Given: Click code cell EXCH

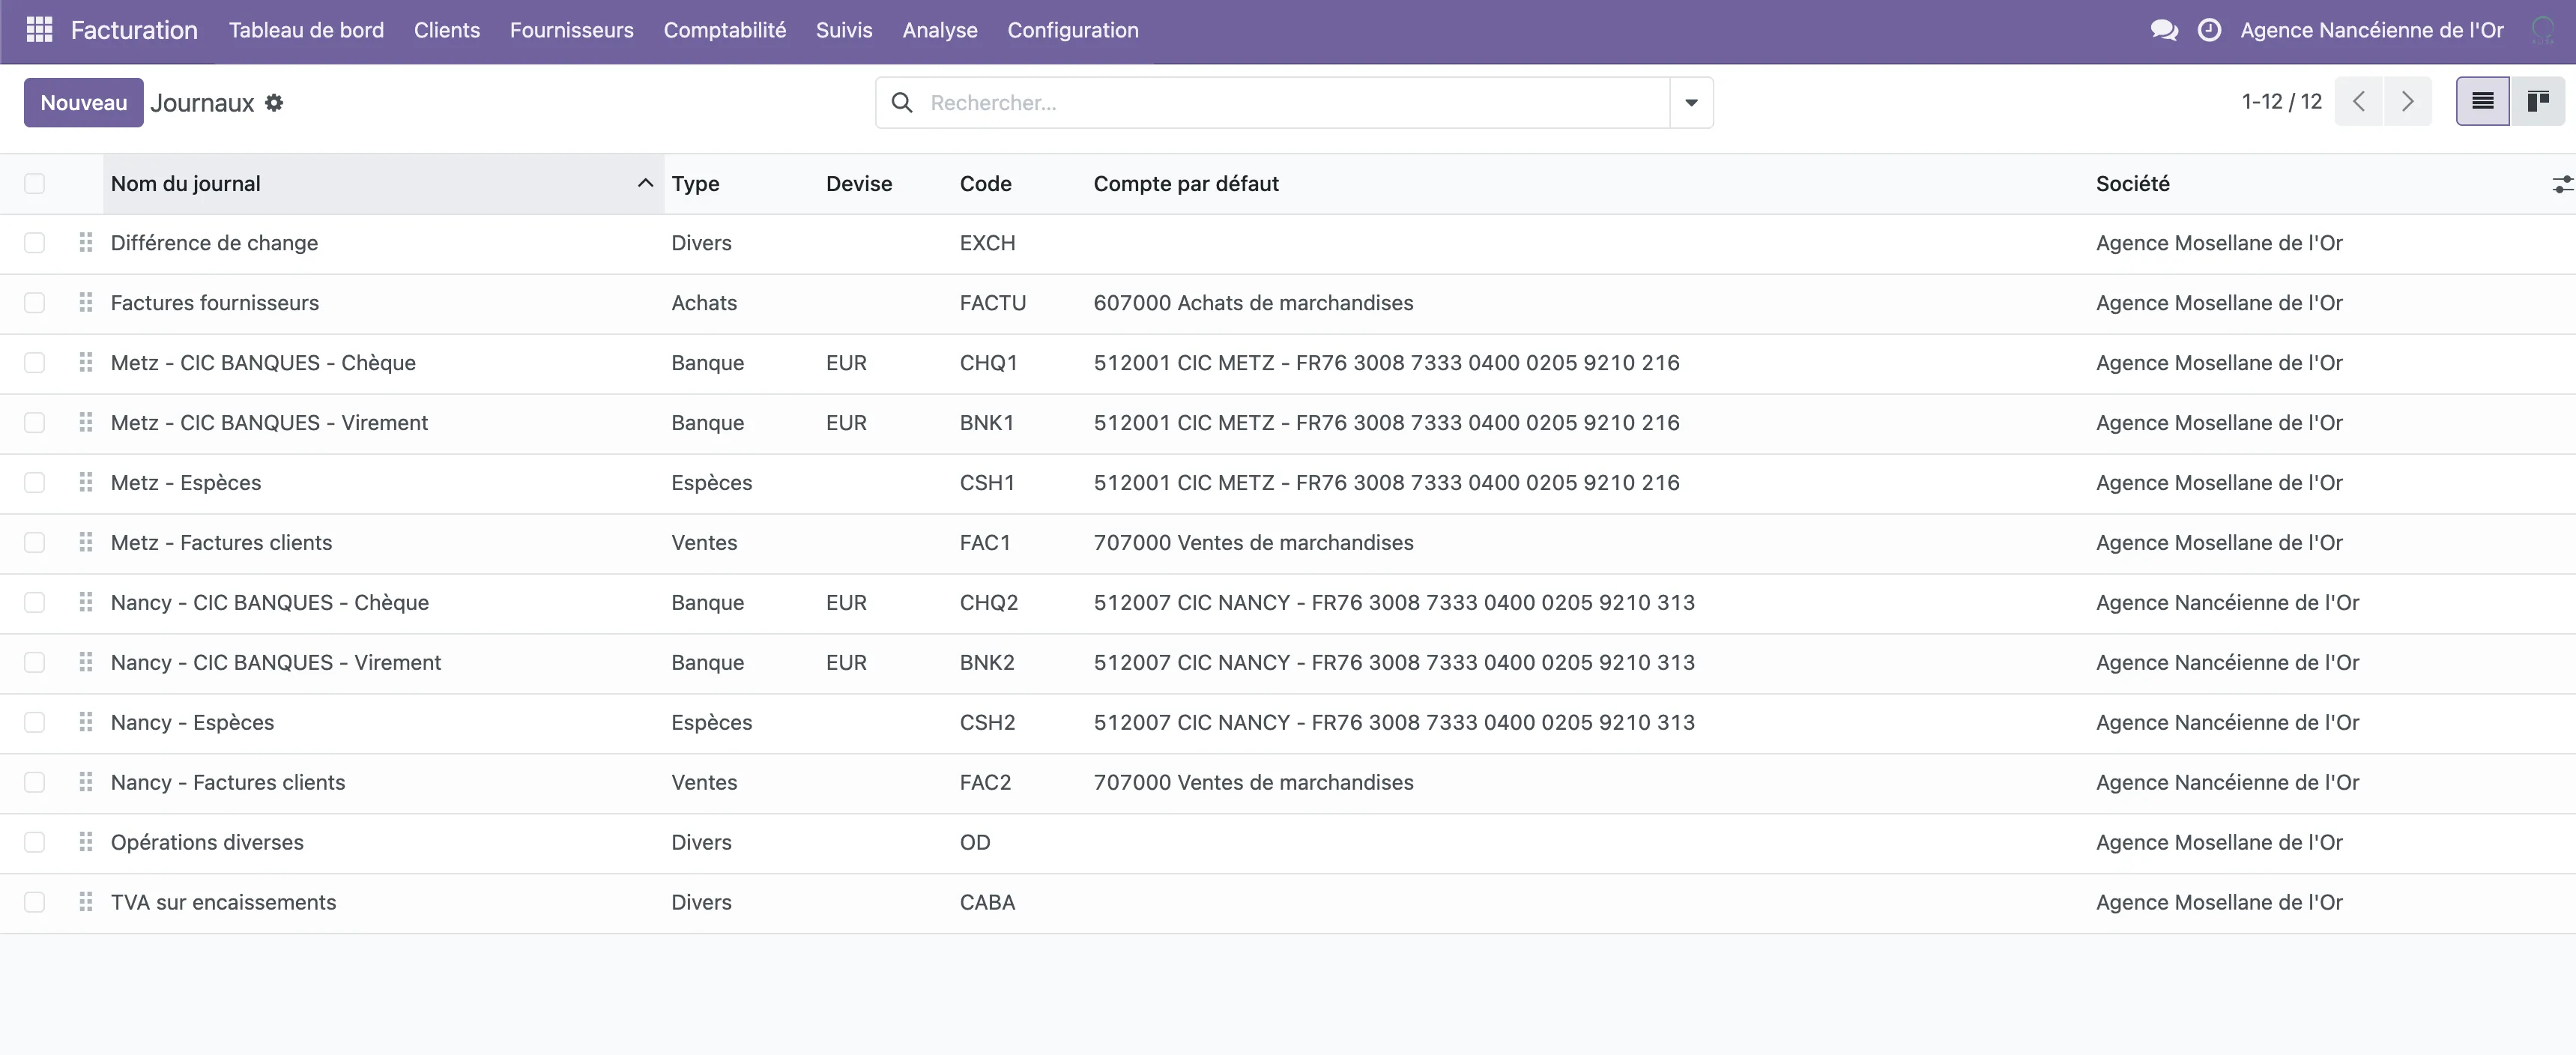Looking at the screenshot, I should click(x=987, y=243).
